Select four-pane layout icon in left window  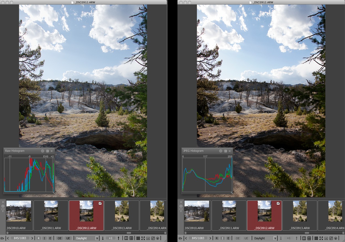point(131,238)
